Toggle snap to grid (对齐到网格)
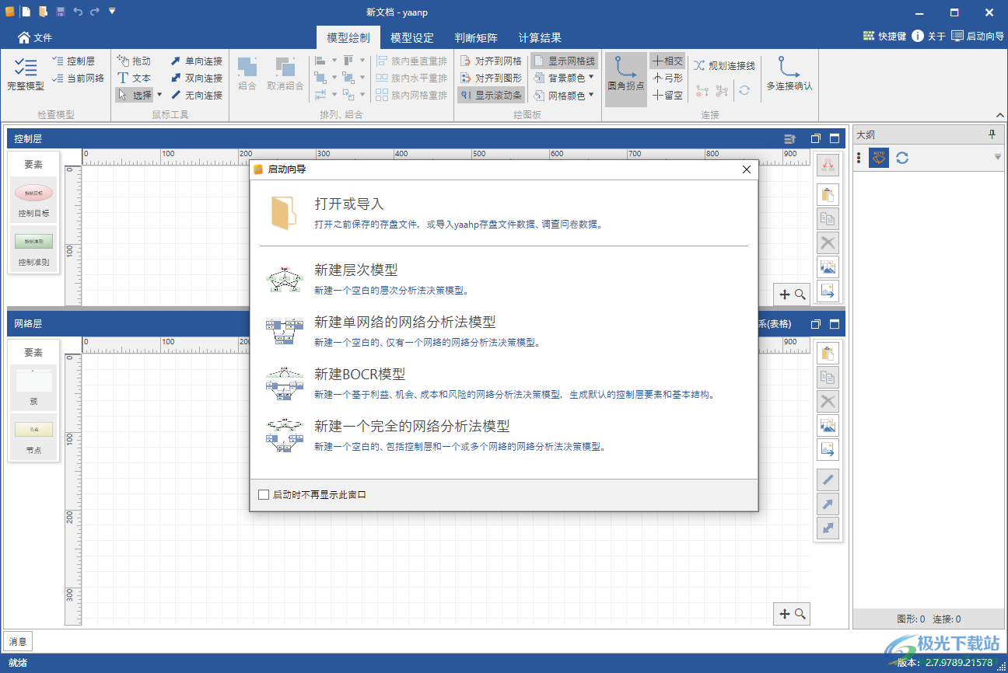This screenshot has width=1008, height=673. coord(491,61)
